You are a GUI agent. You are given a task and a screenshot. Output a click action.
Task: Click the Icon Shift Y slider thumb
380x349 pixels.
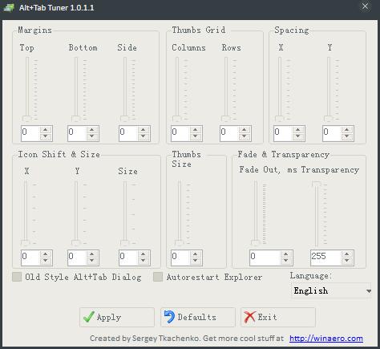76,243
